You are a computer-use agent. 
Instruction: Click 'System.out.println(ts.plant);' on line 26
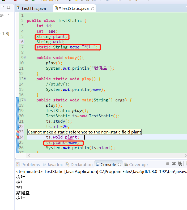tap(80, 148)
